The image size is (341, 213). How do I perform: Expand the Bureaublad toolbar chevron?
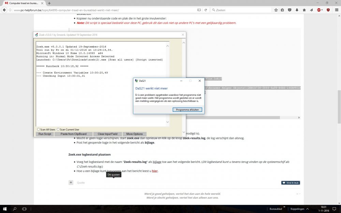284,207
